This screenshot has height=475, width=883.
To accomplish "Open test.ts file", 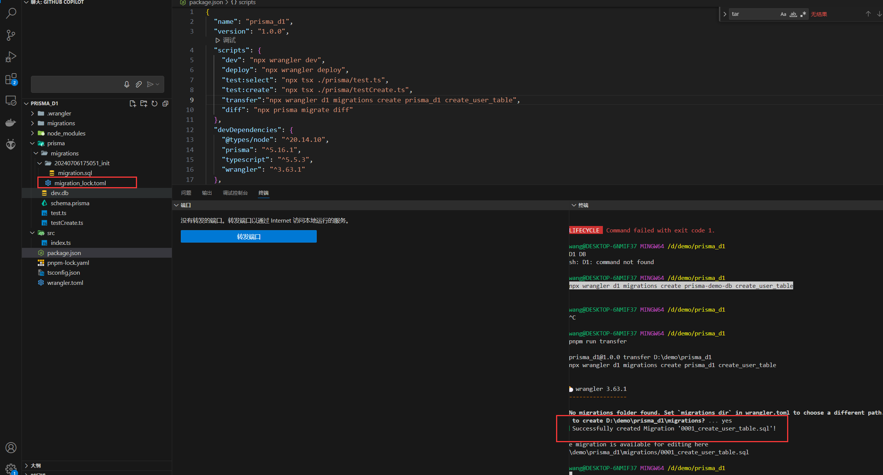I will 59,213.
